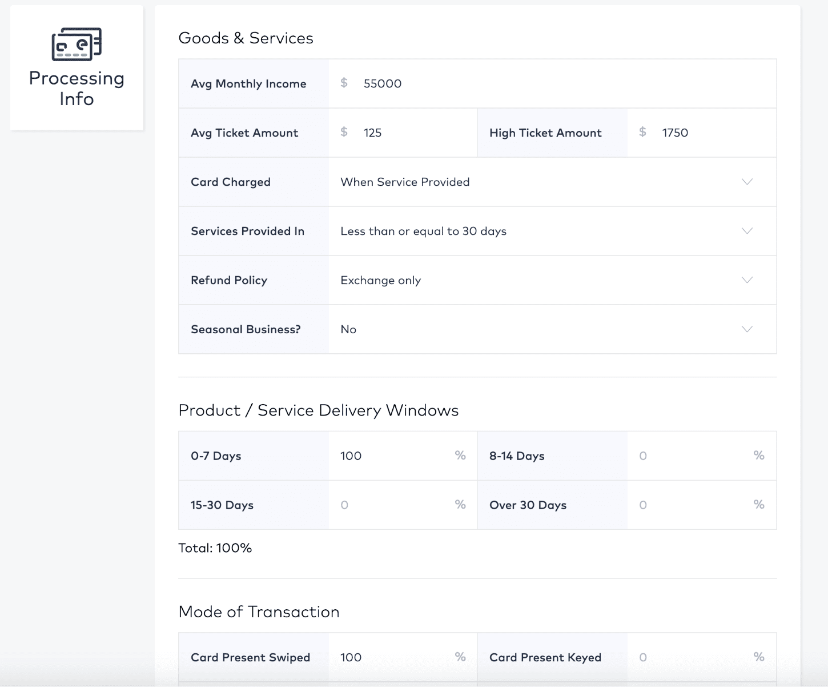
Task: Click the Processing Info card icon
Action: click(x=77, y=44)
